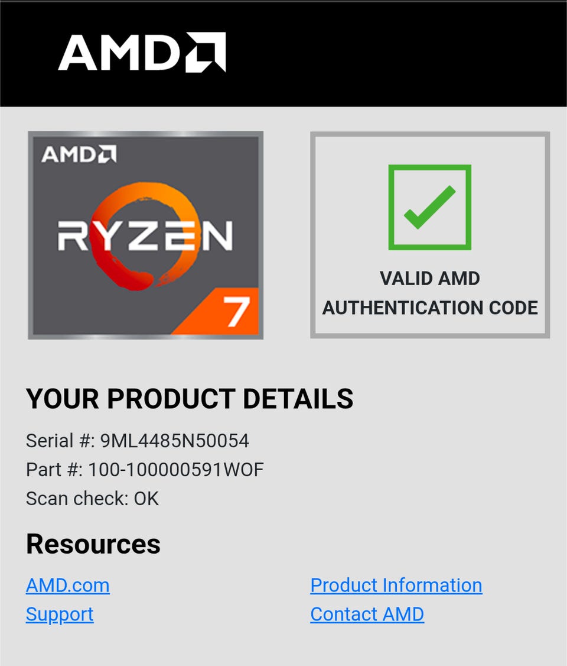
Task: Click the Your Product Details heading
Action: [x=190, y=399]
